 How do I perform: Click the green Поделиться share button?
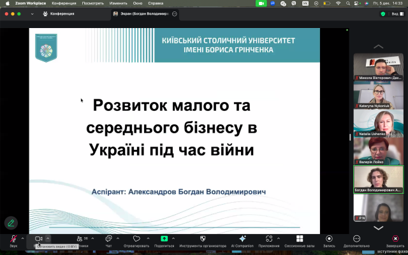point(164,239)
